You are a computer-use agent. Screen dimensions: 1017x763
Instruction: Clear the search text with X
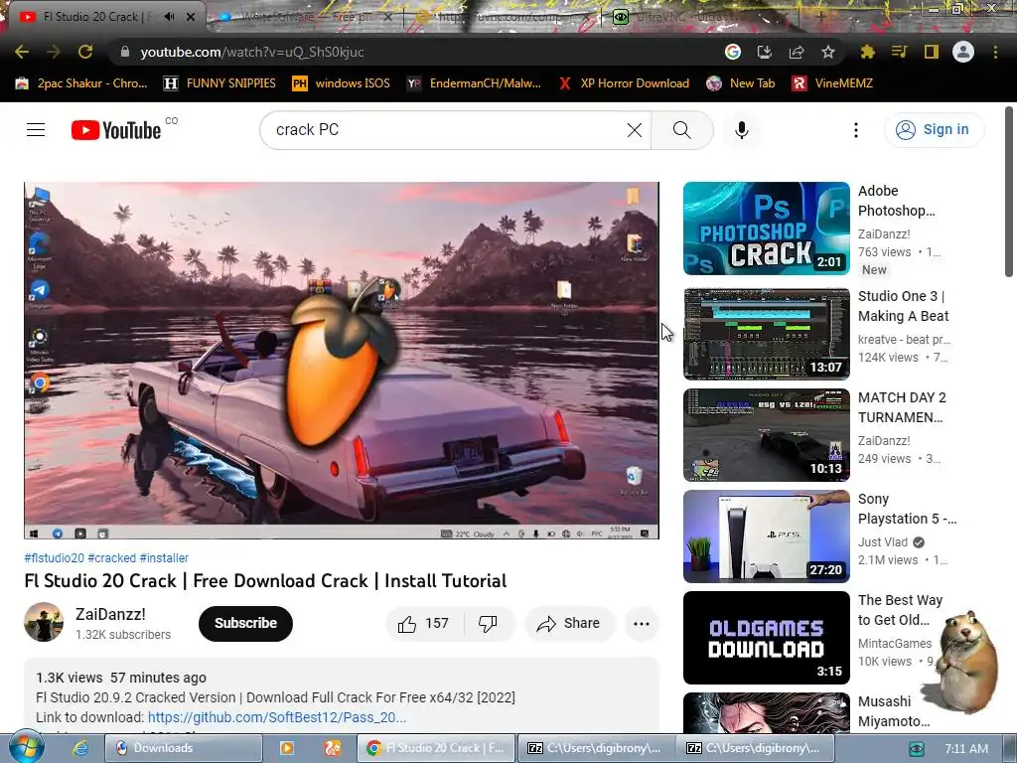coord(635,130)
